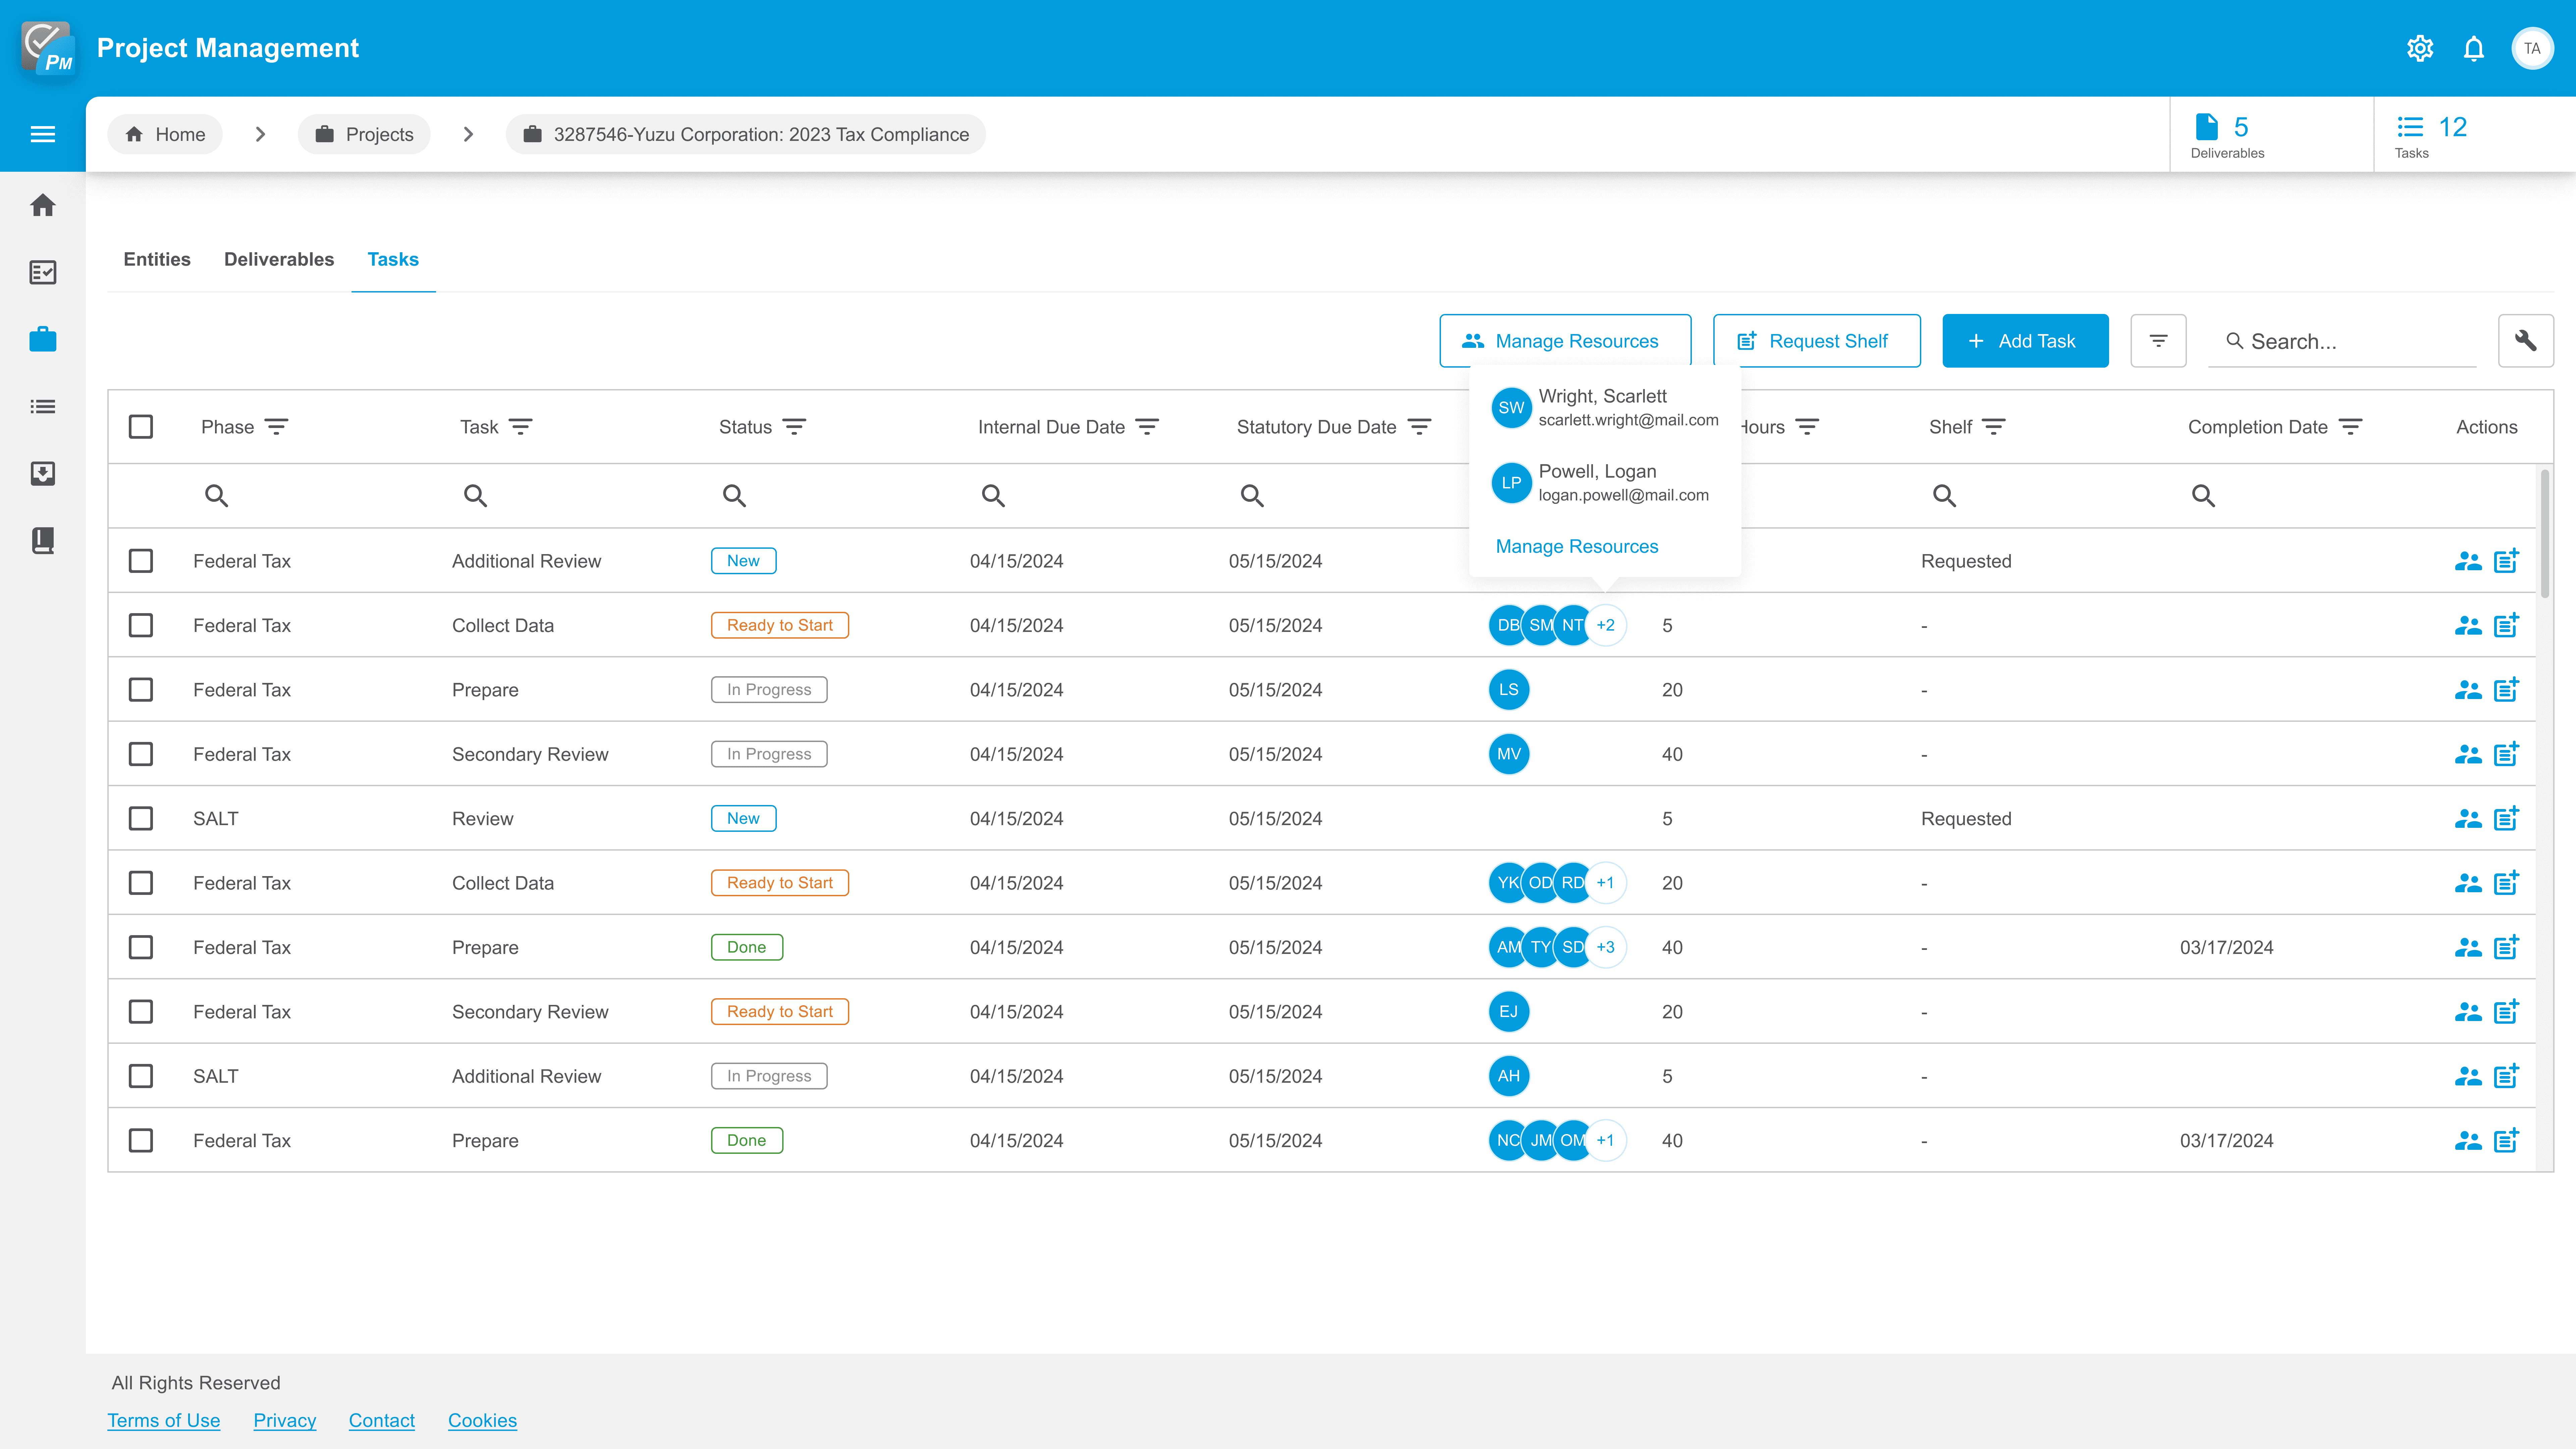Select the checkbox for the first Federal Tax row

tap(141, 561)
